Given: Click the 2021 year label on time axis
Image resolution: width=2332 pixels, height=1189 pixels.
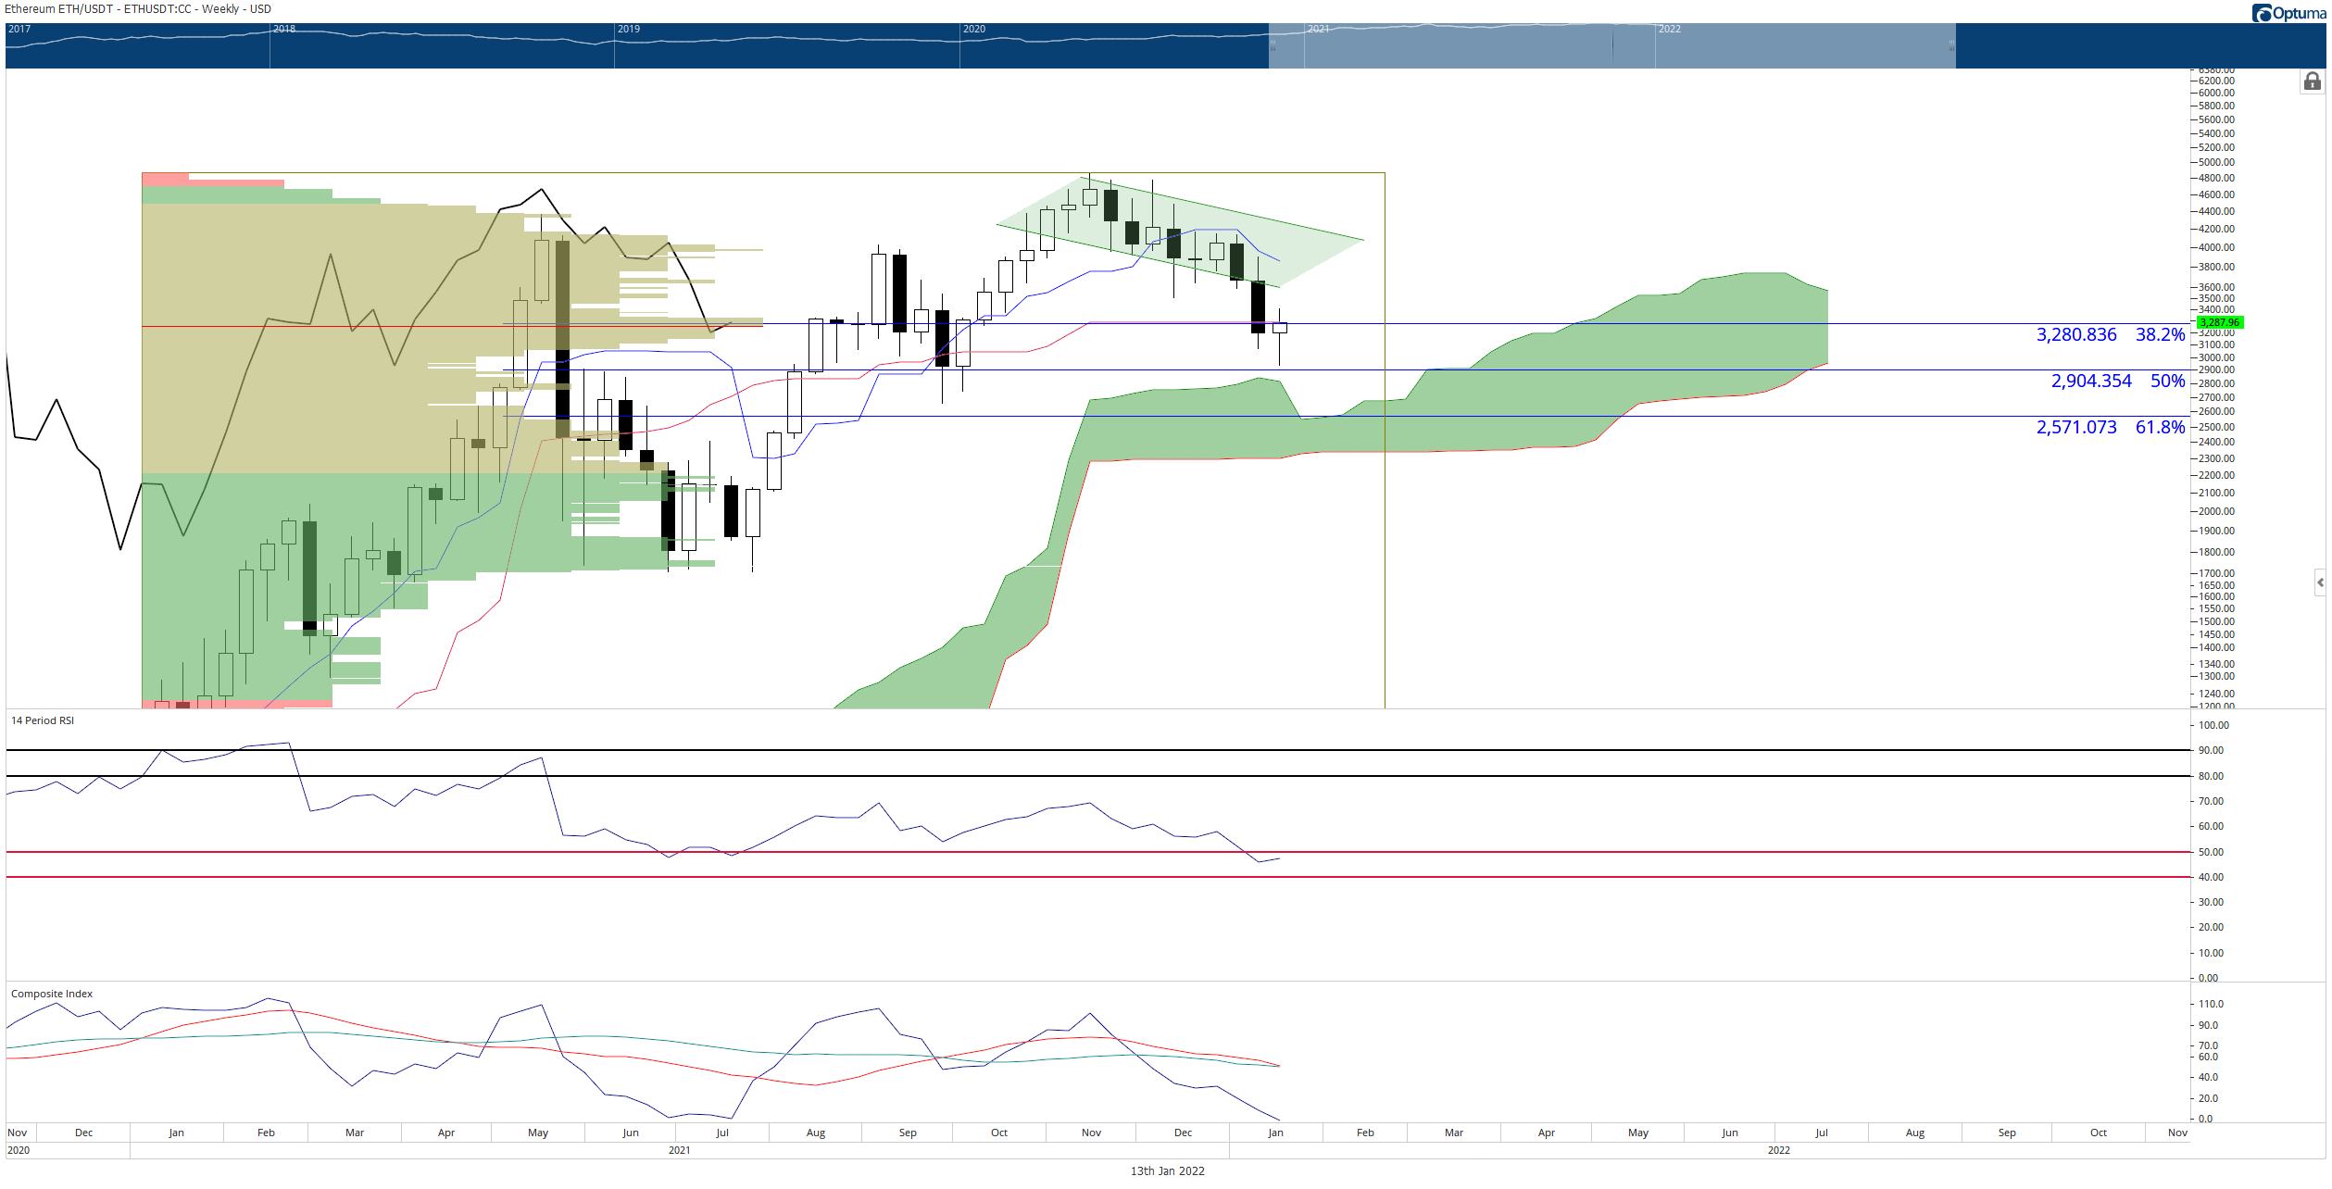Looking at the screenshot, I should (679, 1150).
